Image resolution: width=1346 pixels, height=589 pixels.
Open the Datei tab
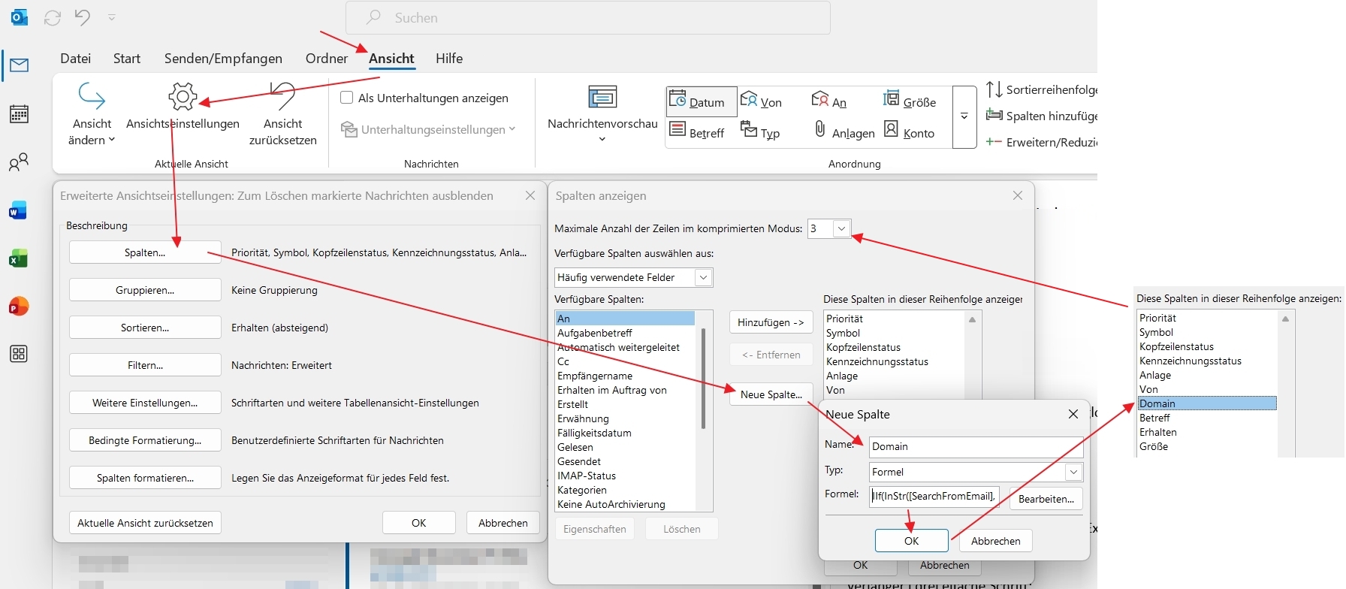[x=75, y=59]
